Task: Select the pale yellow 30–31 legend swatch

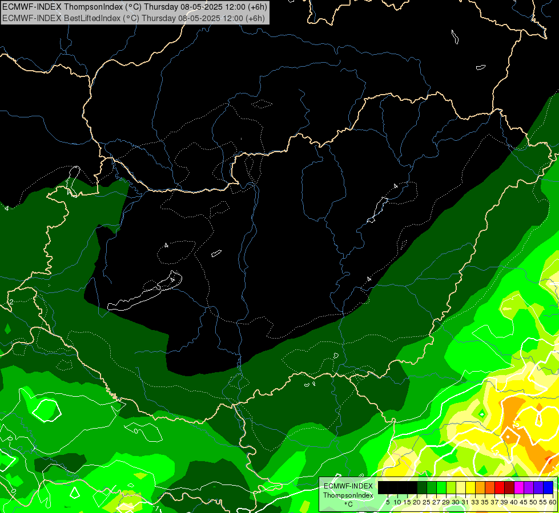Action: pyautogui.click(x=461, y=487)
